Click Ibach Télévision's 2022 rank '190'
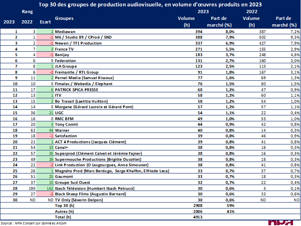Screen dimensions: 301x226 pyautogui.click(x=32, y=188)
